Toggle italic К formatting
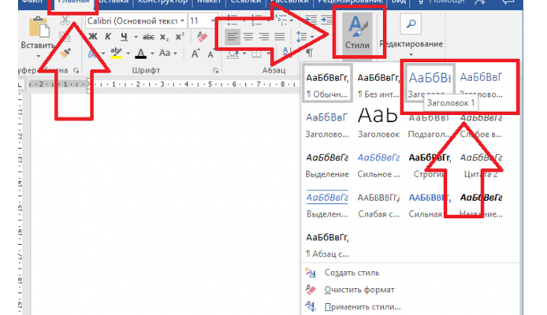The height and width of the screenshot is (315, 547). 106,37
